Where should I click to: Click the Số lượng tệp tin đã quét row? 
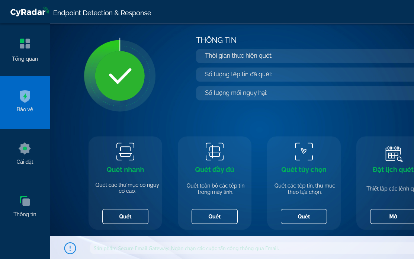[305, 74]
